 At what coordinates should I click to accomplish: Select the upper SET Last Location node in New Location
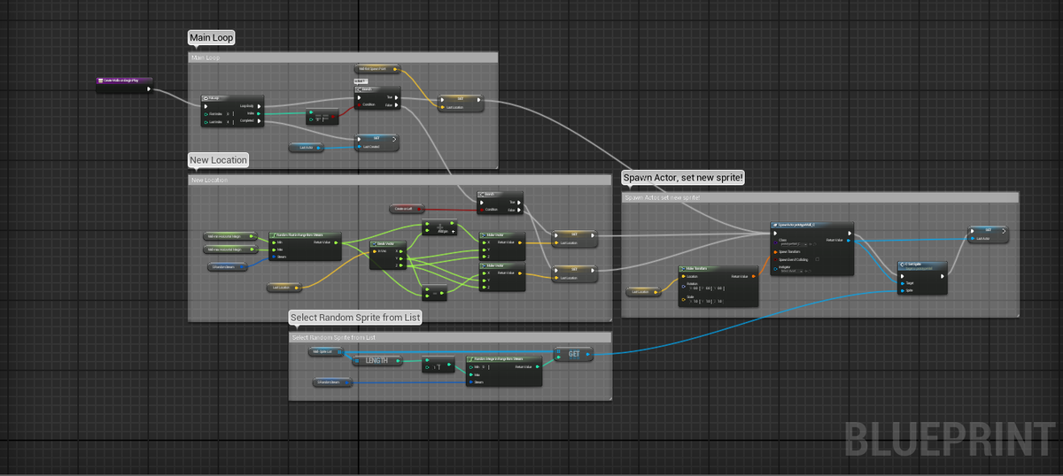tap(575, 239)
